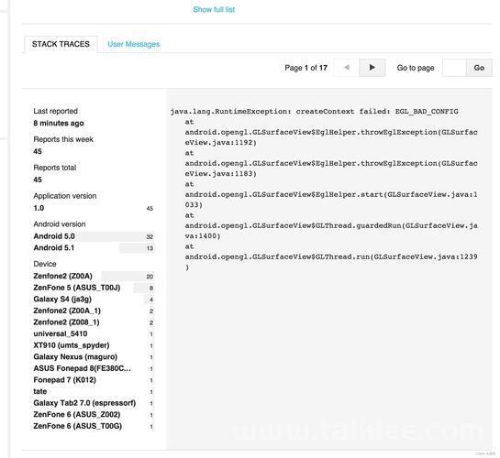Click the Go button

pyautogui.click(x=479, y=68)
